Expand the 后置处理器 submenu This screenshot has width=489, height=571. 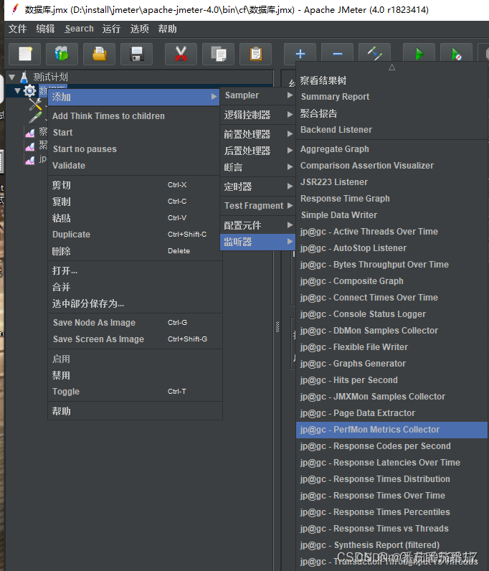pos(257,151)
